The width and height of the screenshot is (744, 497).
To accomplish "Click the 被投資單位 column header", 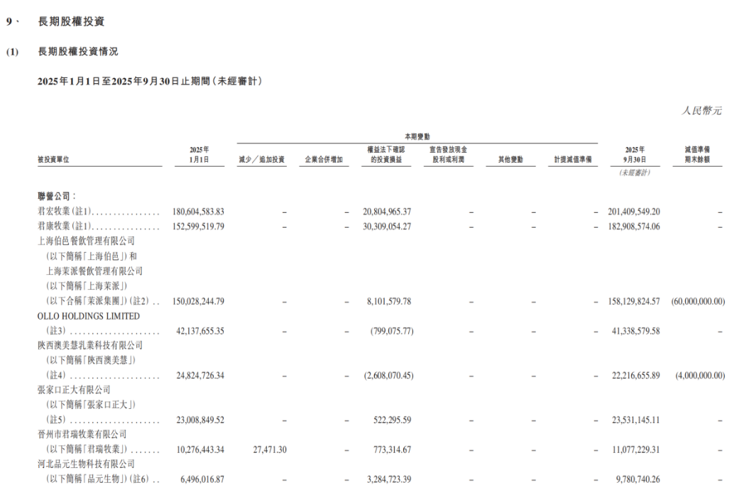I will click(53, 160).
